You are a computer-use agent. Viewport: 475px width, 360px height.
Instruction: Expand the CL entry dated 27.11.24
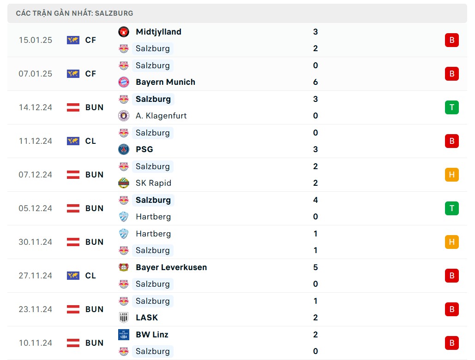[90, 276]
